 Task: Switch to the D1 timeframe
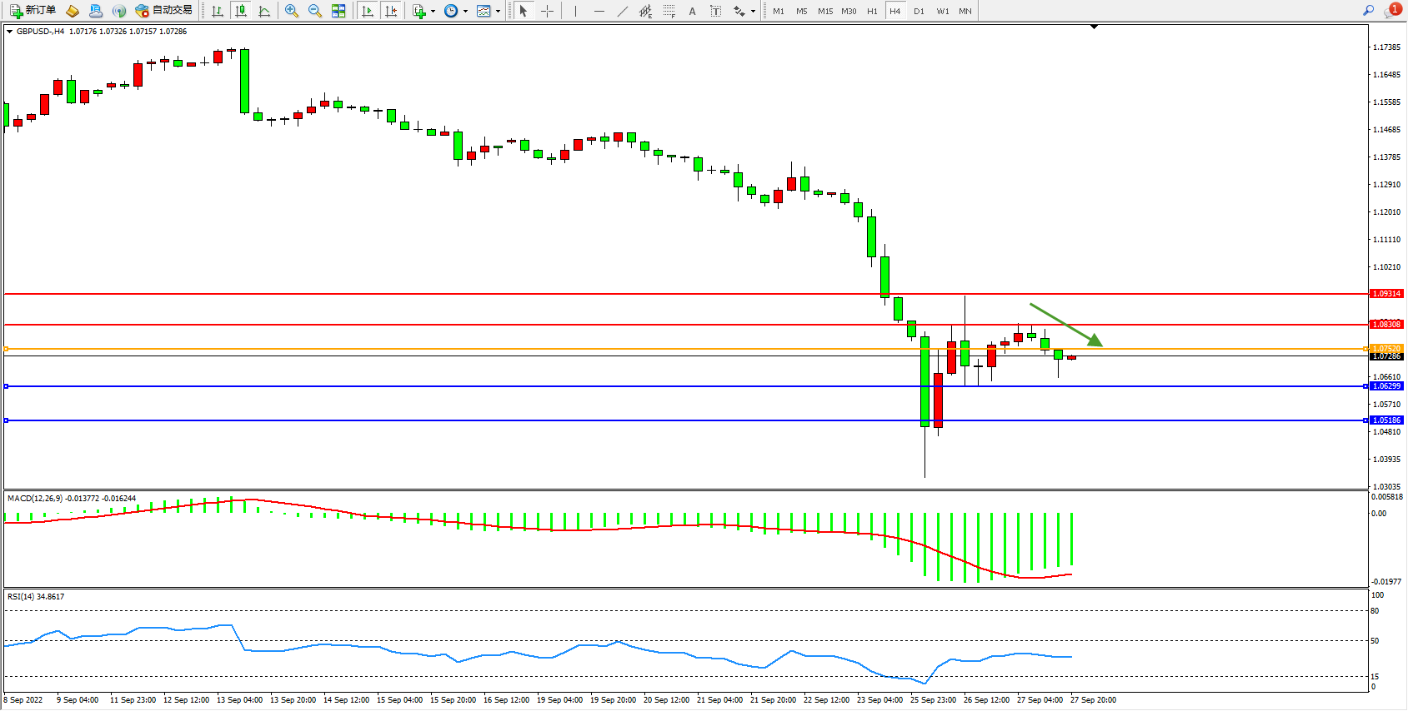(x=919, y=11)
